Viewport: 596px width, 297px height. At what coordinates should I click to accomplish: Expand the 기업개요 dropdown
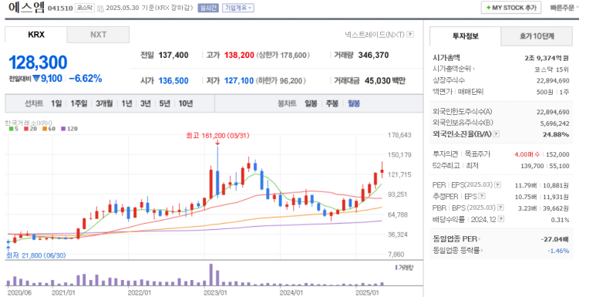coord(238,8)
